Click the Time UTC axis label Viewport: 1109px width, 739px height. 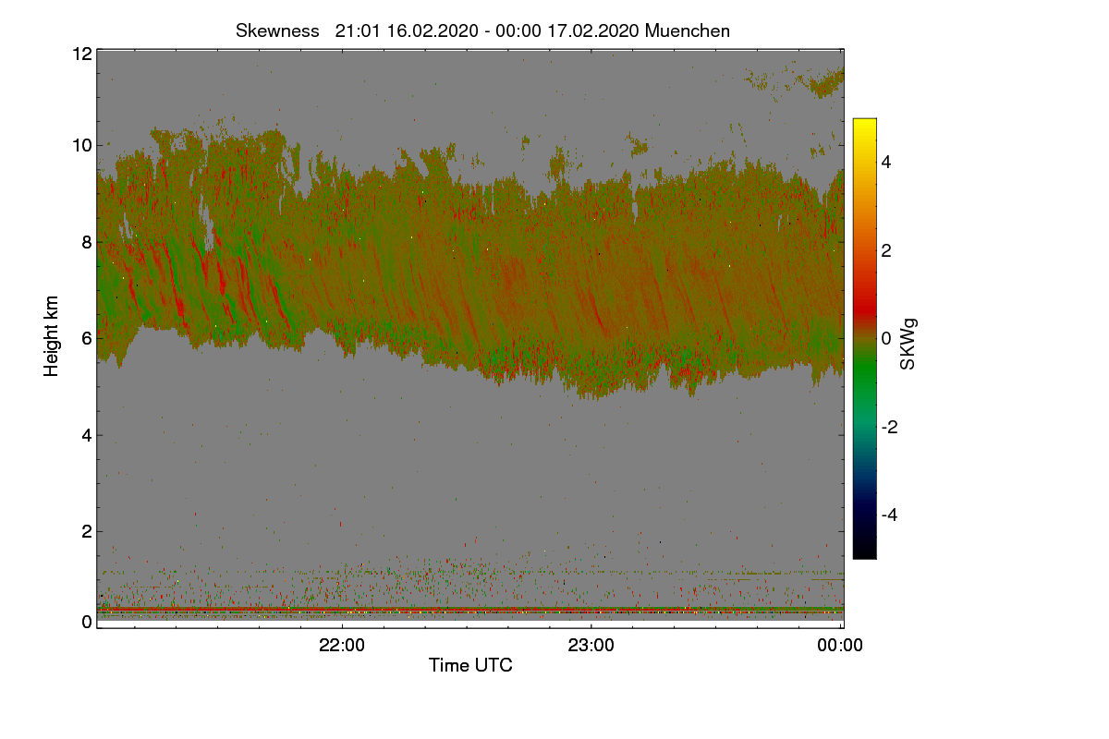click(x=470, y=665)
